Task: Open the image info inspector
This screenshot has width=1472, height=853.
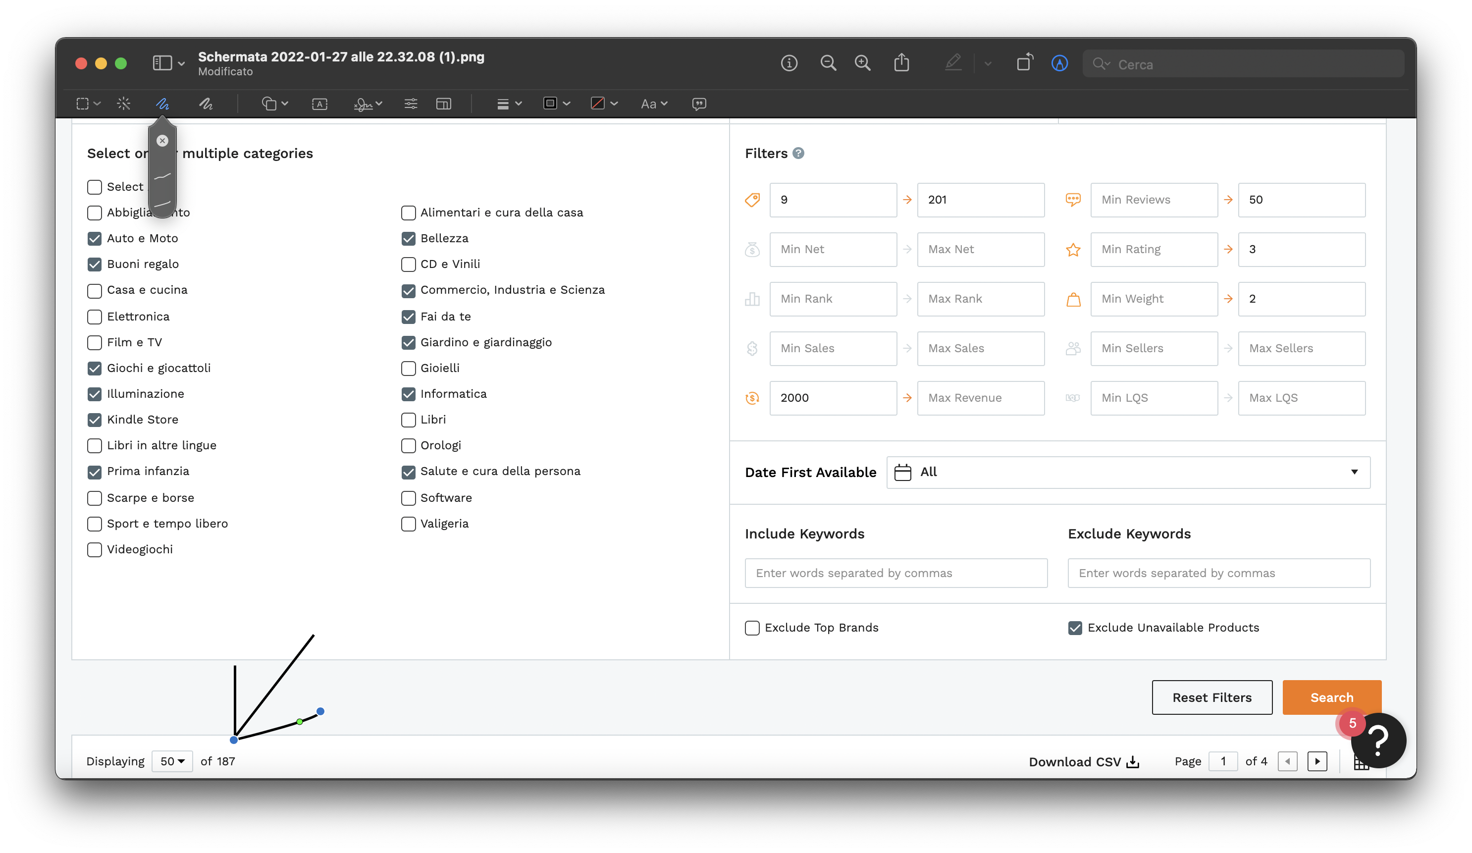Action: (789, 63)
